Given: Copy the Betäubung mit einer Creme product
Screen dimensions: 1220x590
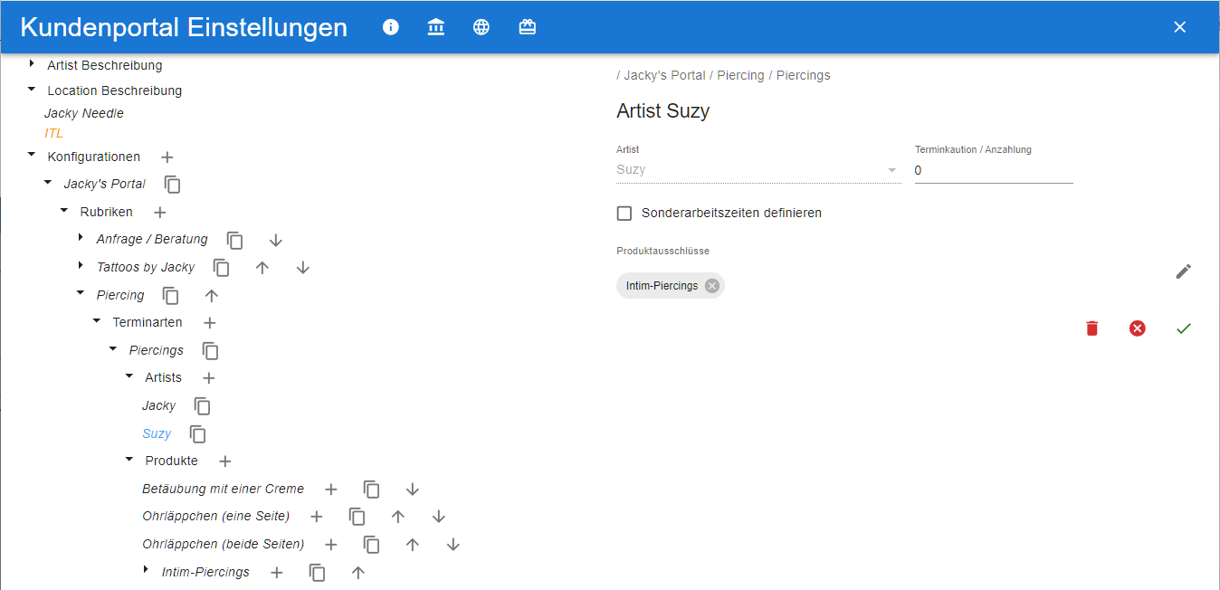Looking at the screenshot, I should [x=371, y=490].
